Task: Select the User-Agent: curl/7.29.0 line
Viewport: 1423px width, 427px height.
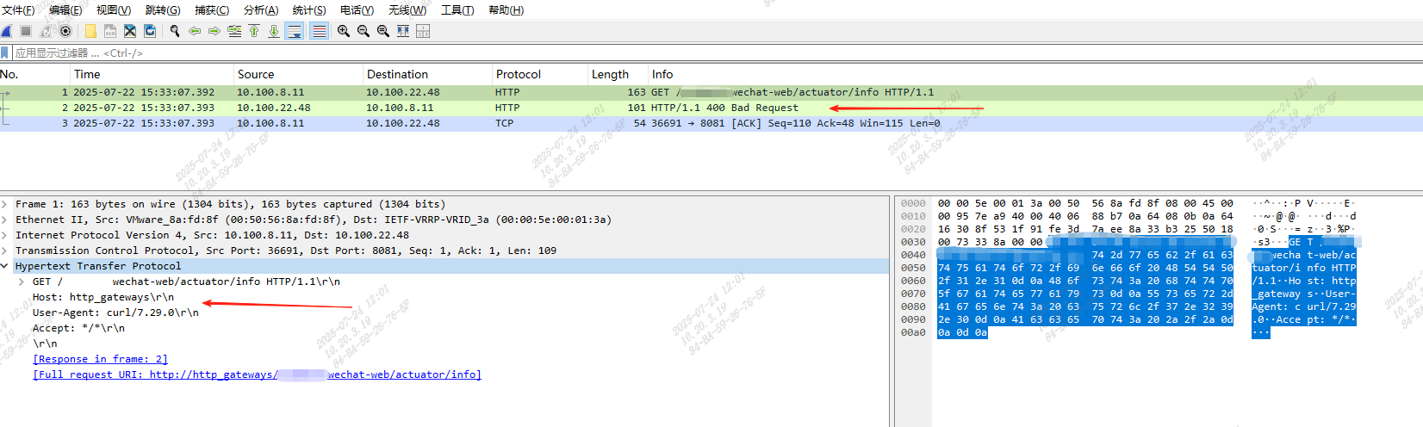Action: (115, 313)
